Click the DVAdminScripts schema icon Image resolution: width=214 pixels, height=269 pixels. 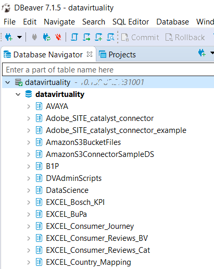(x=39, y=178)
